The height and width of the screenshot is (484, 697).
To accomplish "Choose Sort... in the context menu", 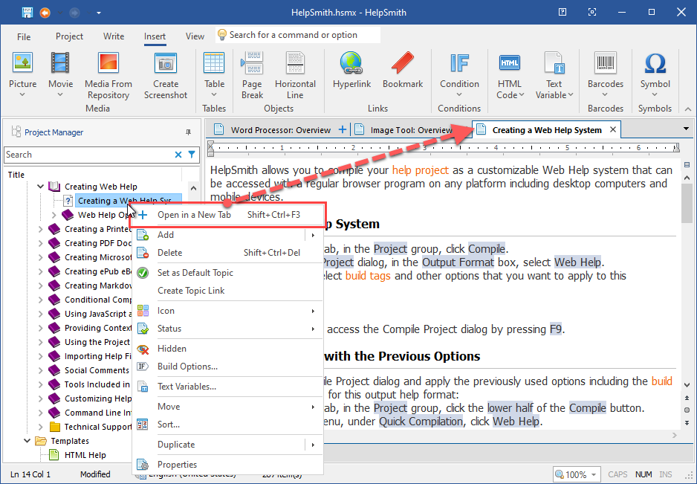I will (227, 425).
